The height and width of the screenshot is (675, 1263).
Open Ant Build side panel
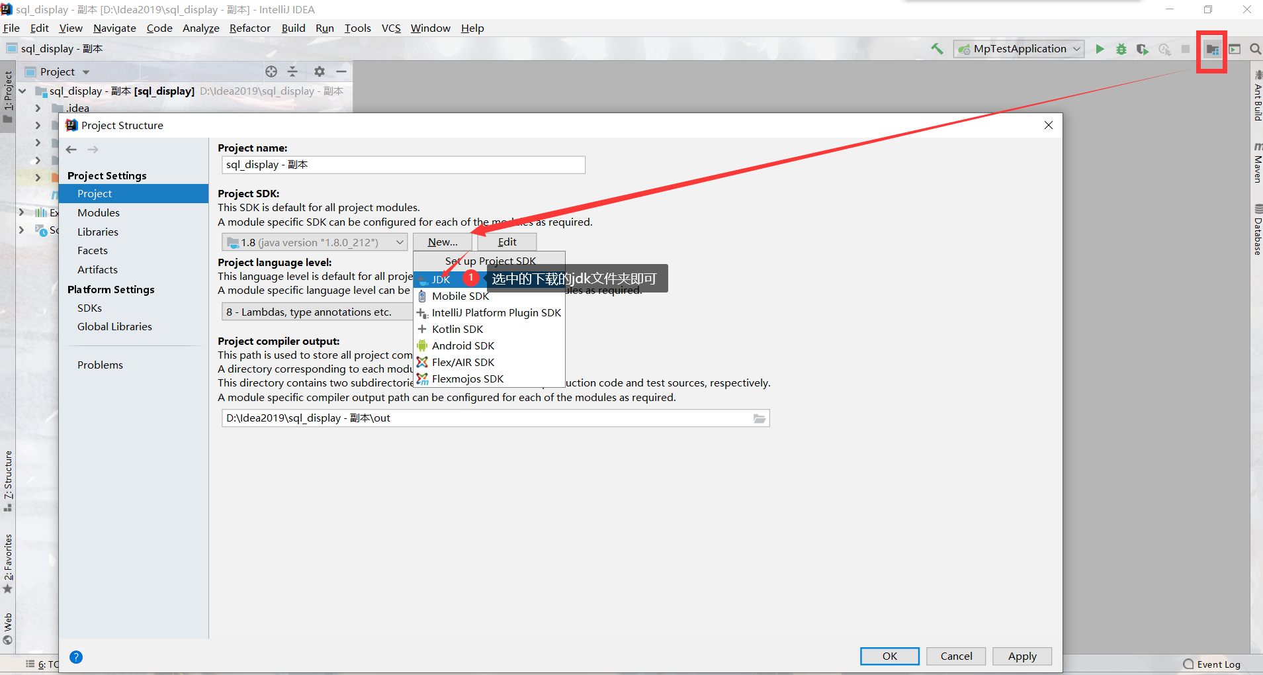[x=1257, y=96]
